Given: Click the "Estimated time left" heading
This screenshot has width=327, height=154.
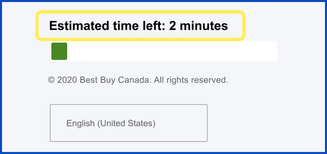Looking at the screenshot, I should point(138,26).
